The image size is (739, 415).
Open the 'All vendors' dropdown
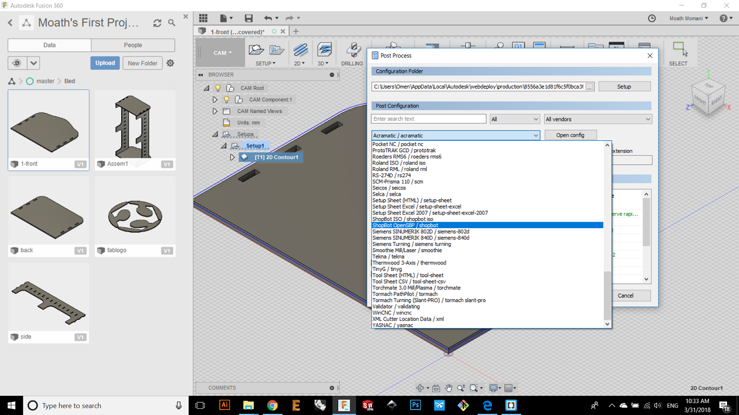coord(597,119)
